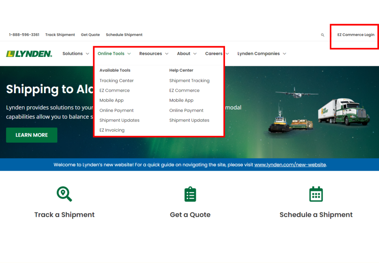Click the www.lynden.com/new-website link
Image resolution: width=379 pixels, height=263 pixels.
pos(290,165)
